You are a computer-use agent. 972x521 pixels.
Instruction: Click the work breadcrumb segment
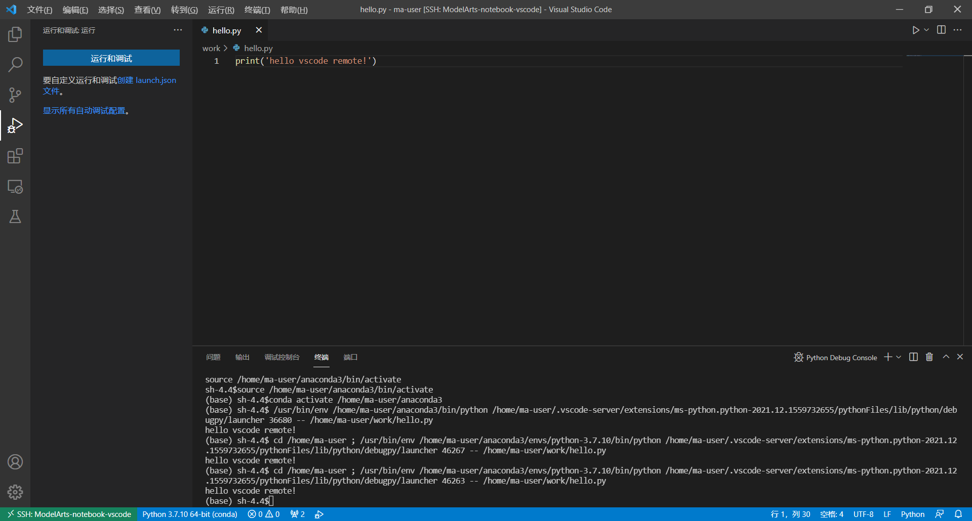[211, 49]
